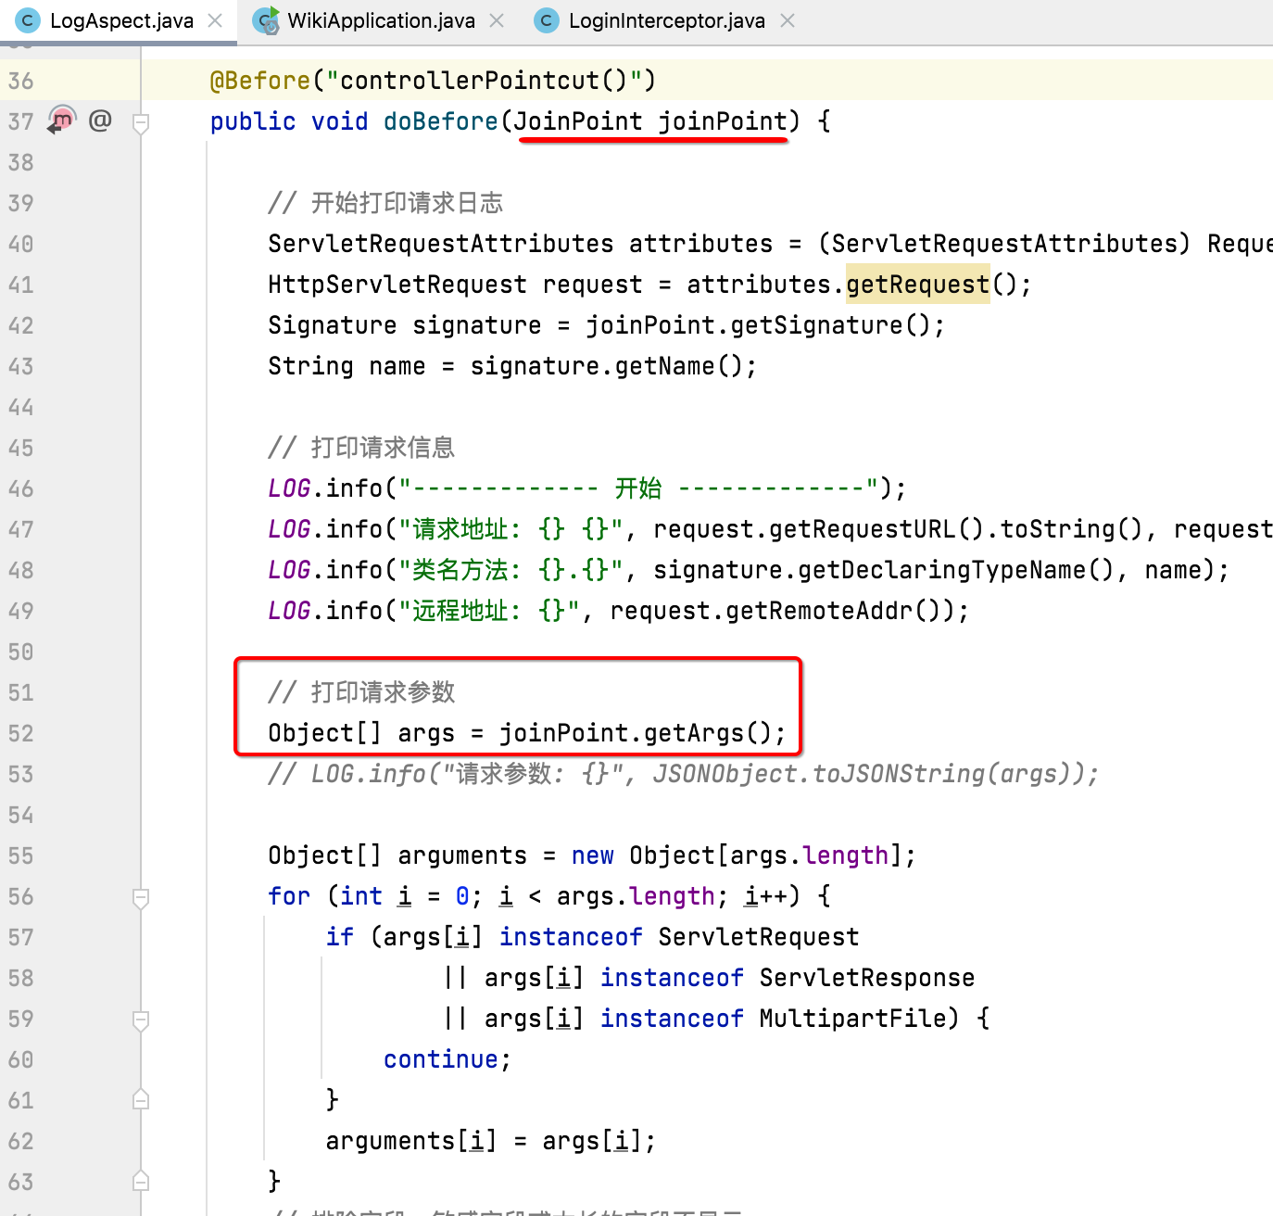Click the "类名方法: {}.{}" string

pos(510,570)
